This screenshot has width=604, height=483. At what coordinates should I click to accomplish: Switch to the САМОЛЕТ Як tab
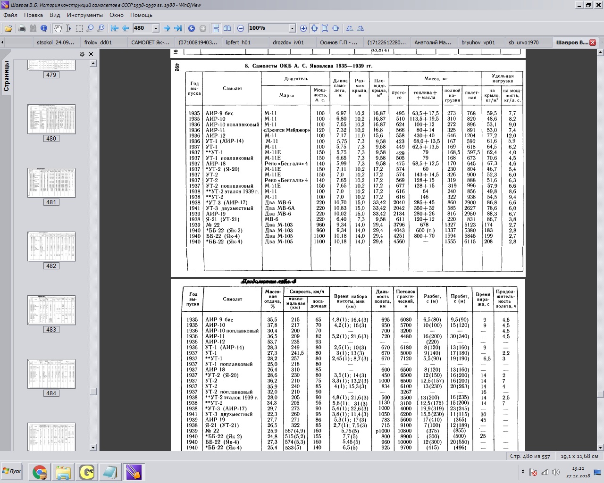[x=150, y=42]
